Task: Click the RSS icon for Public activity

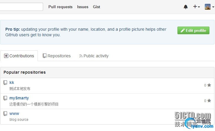Action: click(x=81, y=56)
